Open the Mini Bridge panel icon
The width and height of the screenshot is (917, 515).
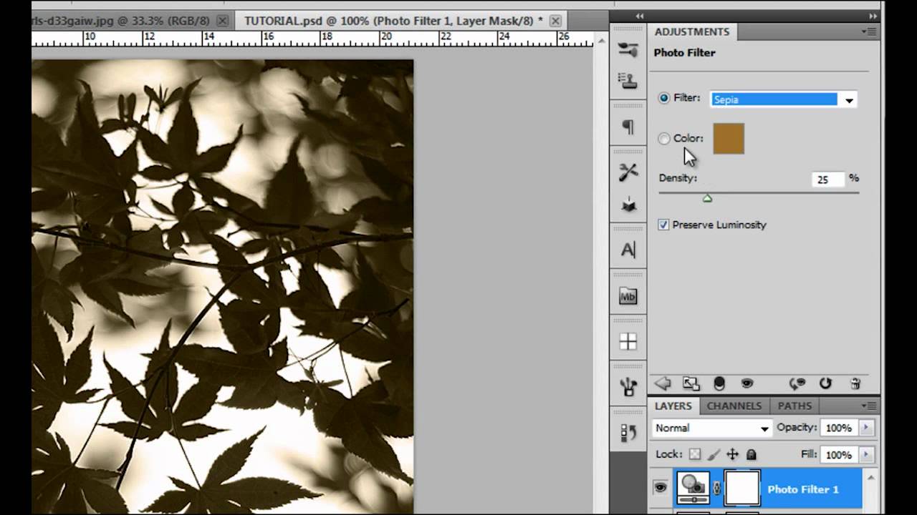628,296
